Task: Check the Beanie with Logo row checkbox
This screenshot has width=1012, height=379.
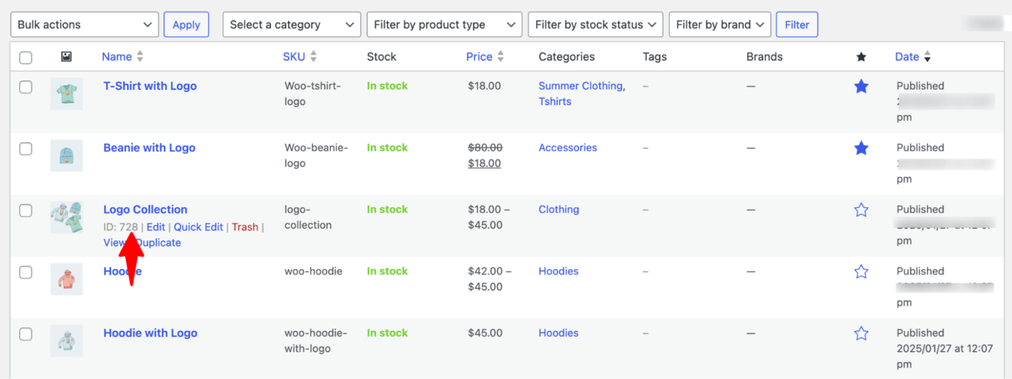Action: (x=25, y=149)
